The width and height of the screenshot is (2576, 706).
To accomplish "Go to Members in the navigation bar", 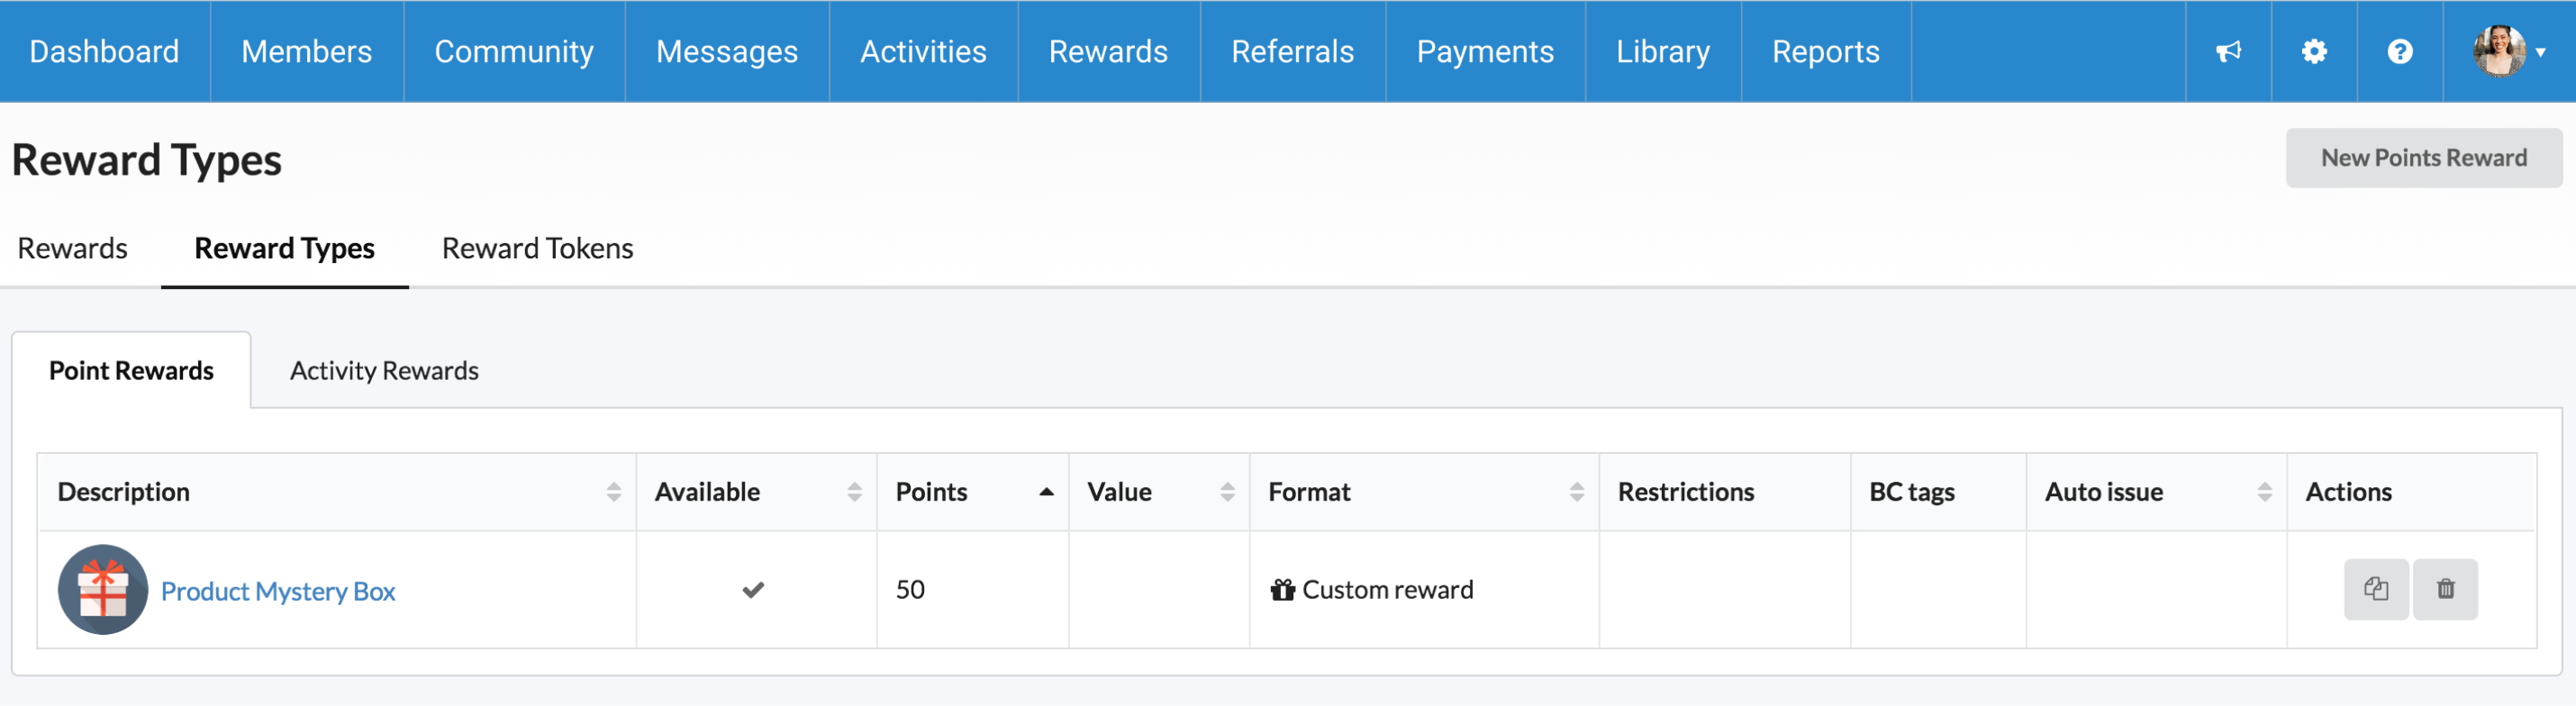I will [306, 51].
